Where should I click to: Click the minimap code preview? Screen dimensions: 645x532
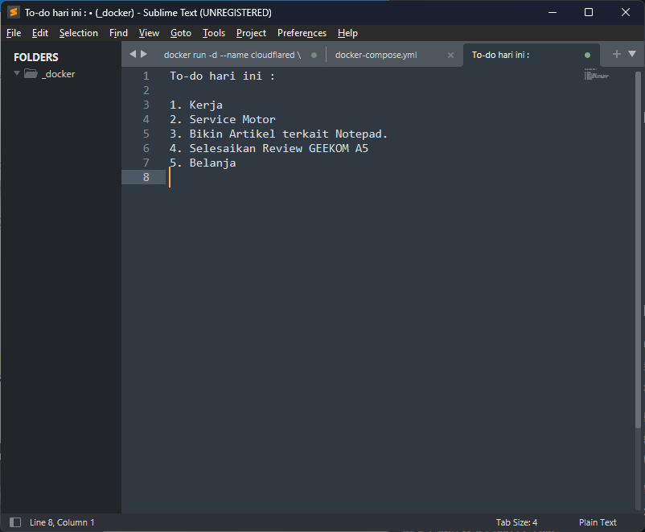(596, 75)
